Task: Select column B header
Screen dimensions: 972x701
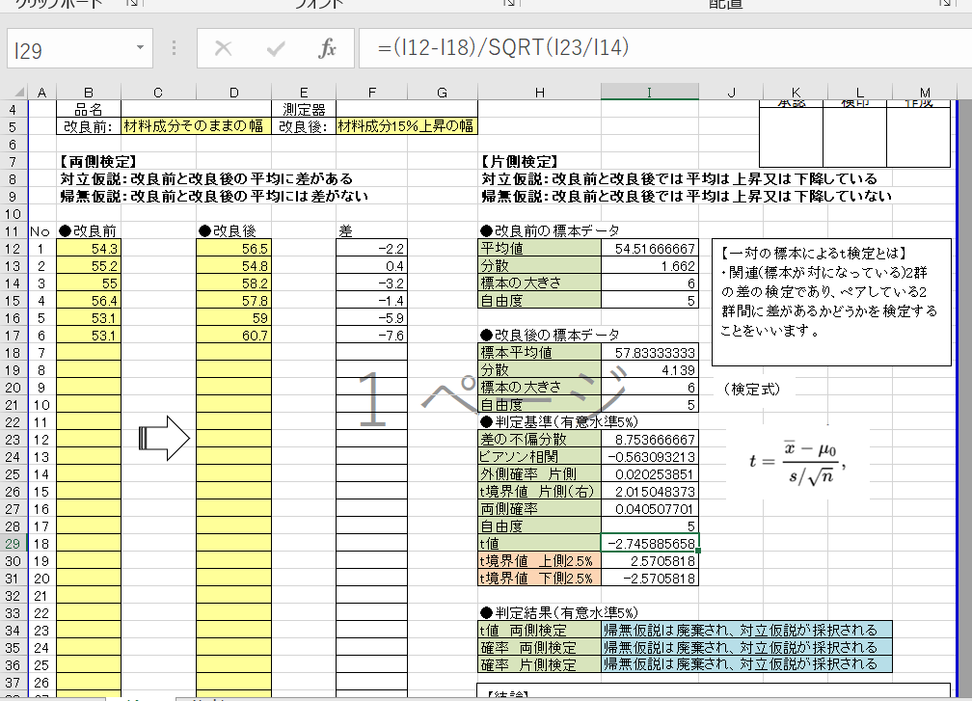Action: point(89,93)
